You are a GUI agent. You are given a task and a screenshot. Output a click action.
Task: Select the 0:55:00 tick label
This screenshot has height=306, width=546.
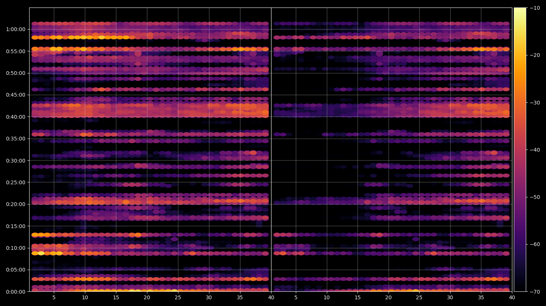[x=16, y=51]
